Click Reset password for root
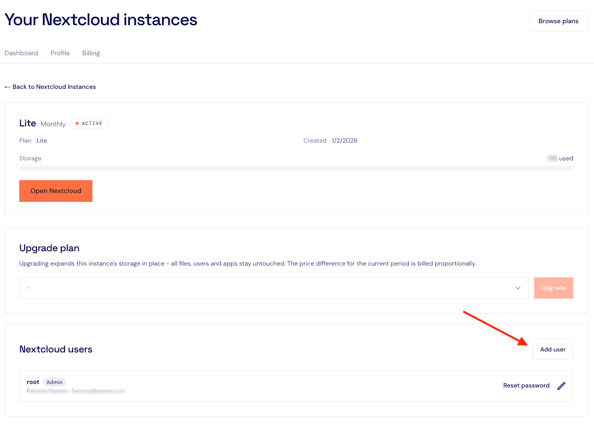Screen dimensions: 594x425 point(526,386)
